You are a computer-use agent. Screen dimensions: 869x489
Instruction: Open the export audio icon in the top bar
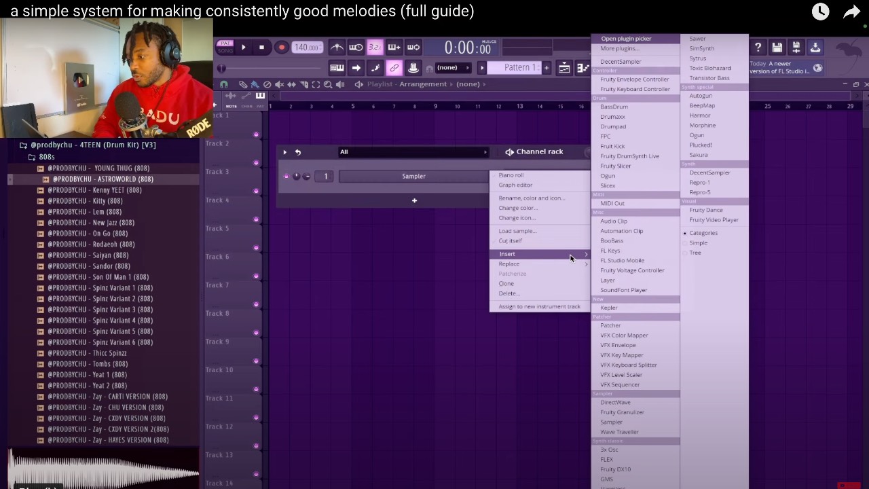coord(815,47)
